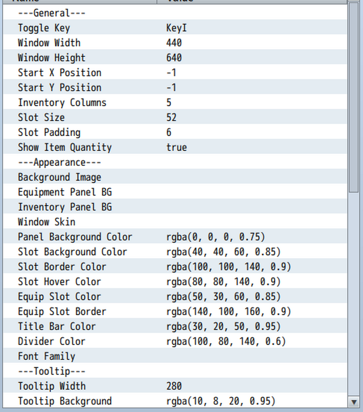Select the Start Y Position row
Screen dimensions: 363x412
[175, 88]
